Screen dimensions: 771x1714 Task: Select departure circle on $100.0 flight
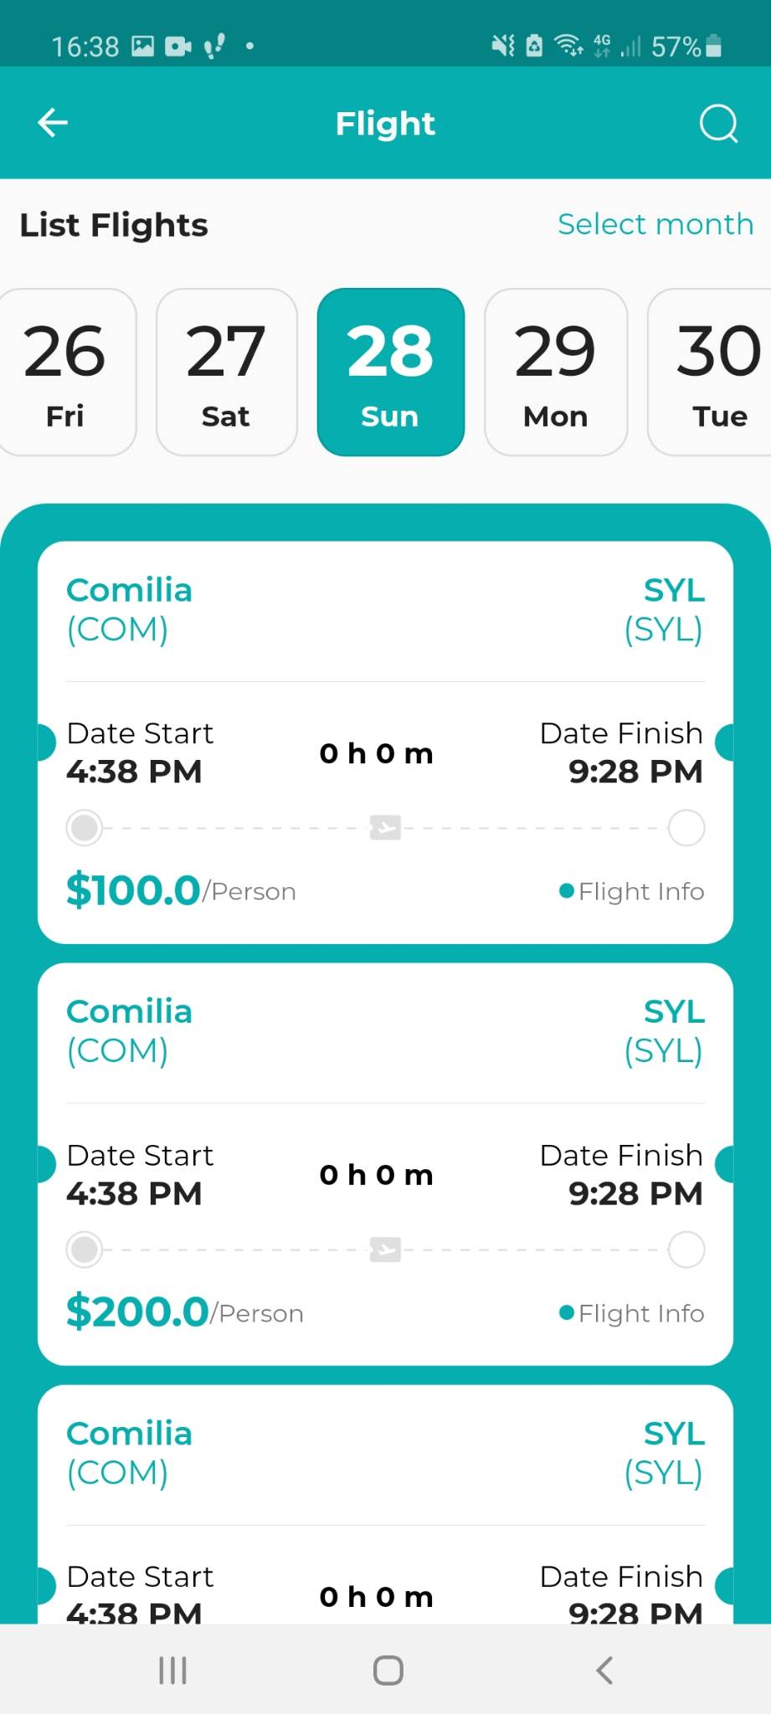pos(85,828)
